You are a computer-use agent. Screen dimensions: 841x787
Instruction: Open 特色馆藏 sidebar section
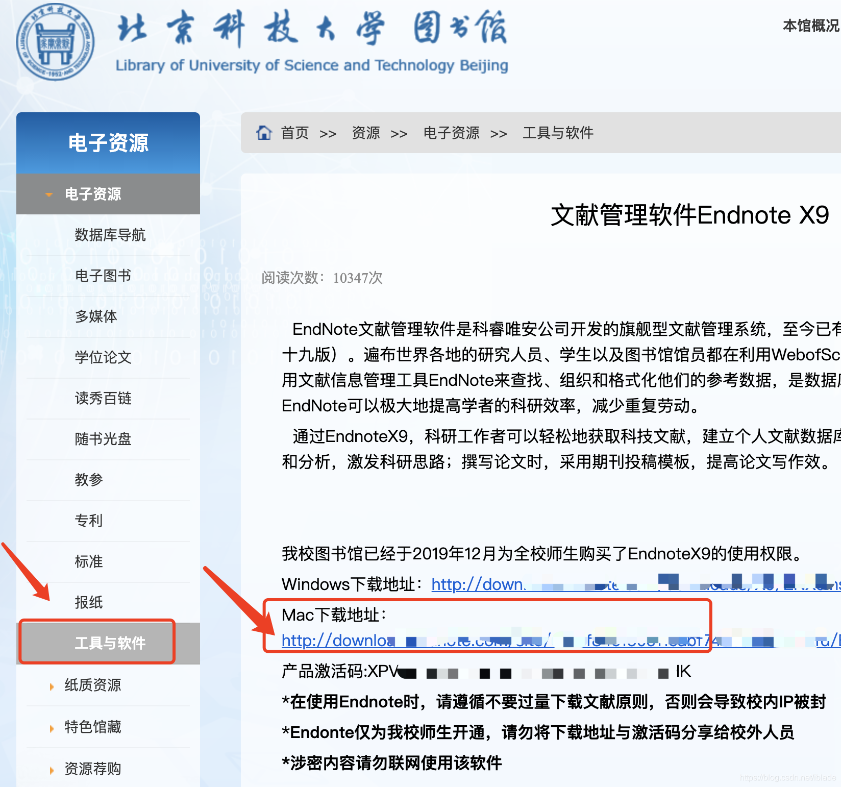(93, 727)
